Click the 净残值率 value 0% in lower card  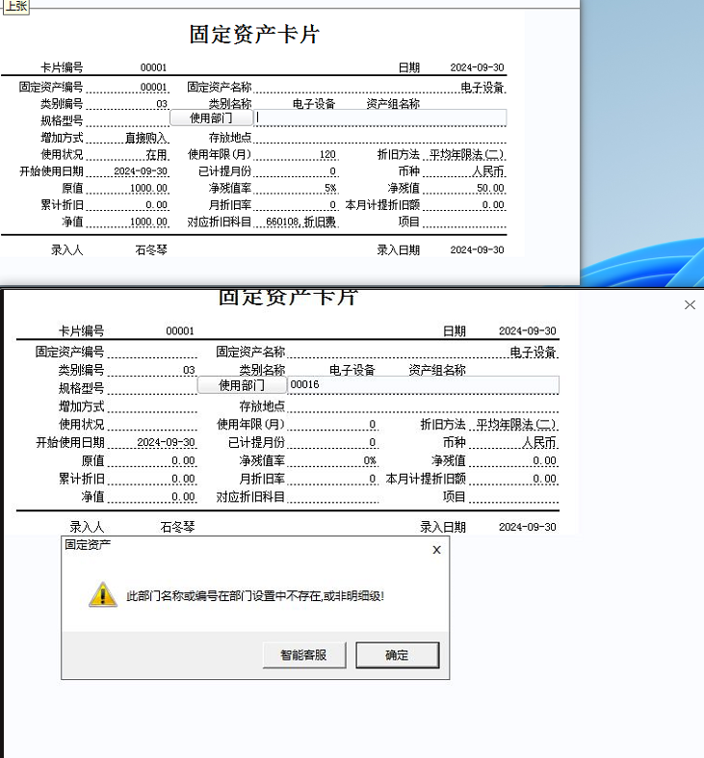(x=370, y=460)
